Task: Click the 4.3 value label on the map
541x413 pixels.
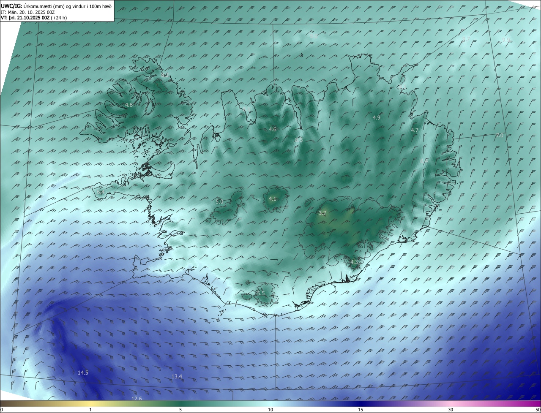Action: coord(354,262)
